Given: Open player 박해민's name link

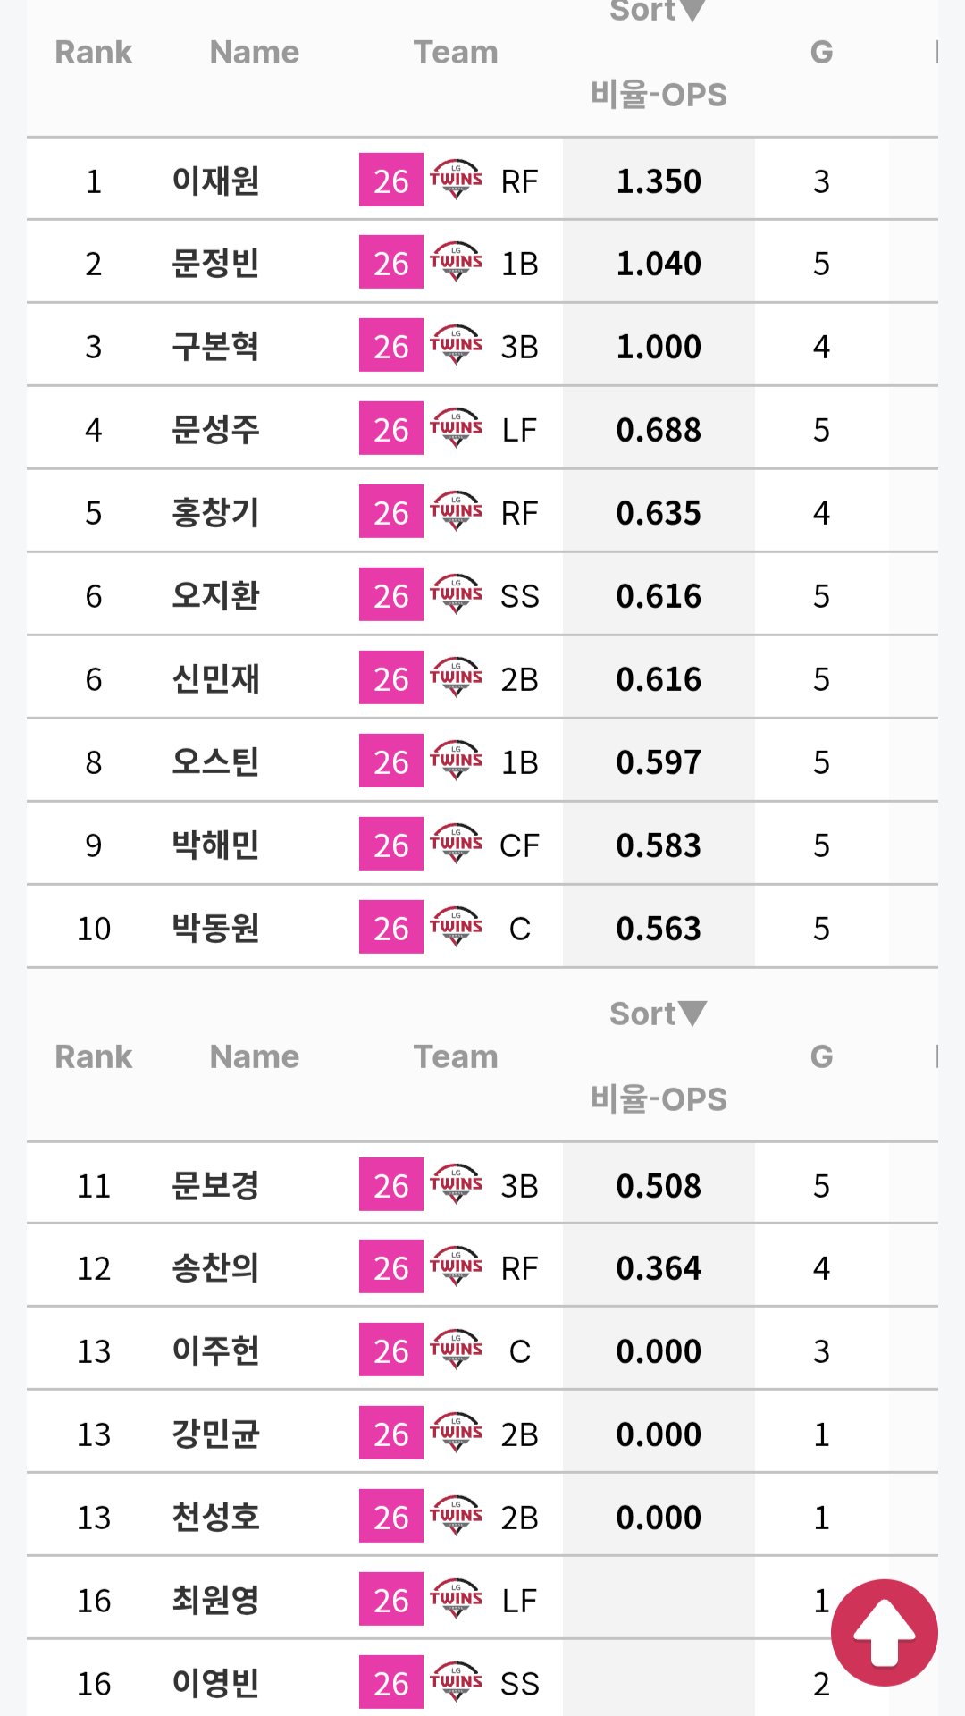Looking at the screenshot, I should click(x=215, y=845).
